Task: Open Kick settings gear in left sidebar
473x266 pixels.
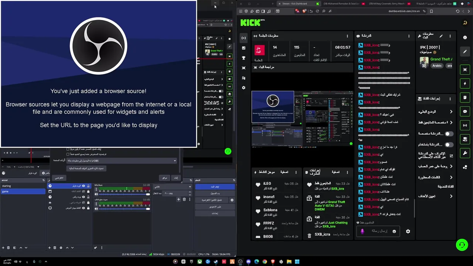Action: pos(244,88)
